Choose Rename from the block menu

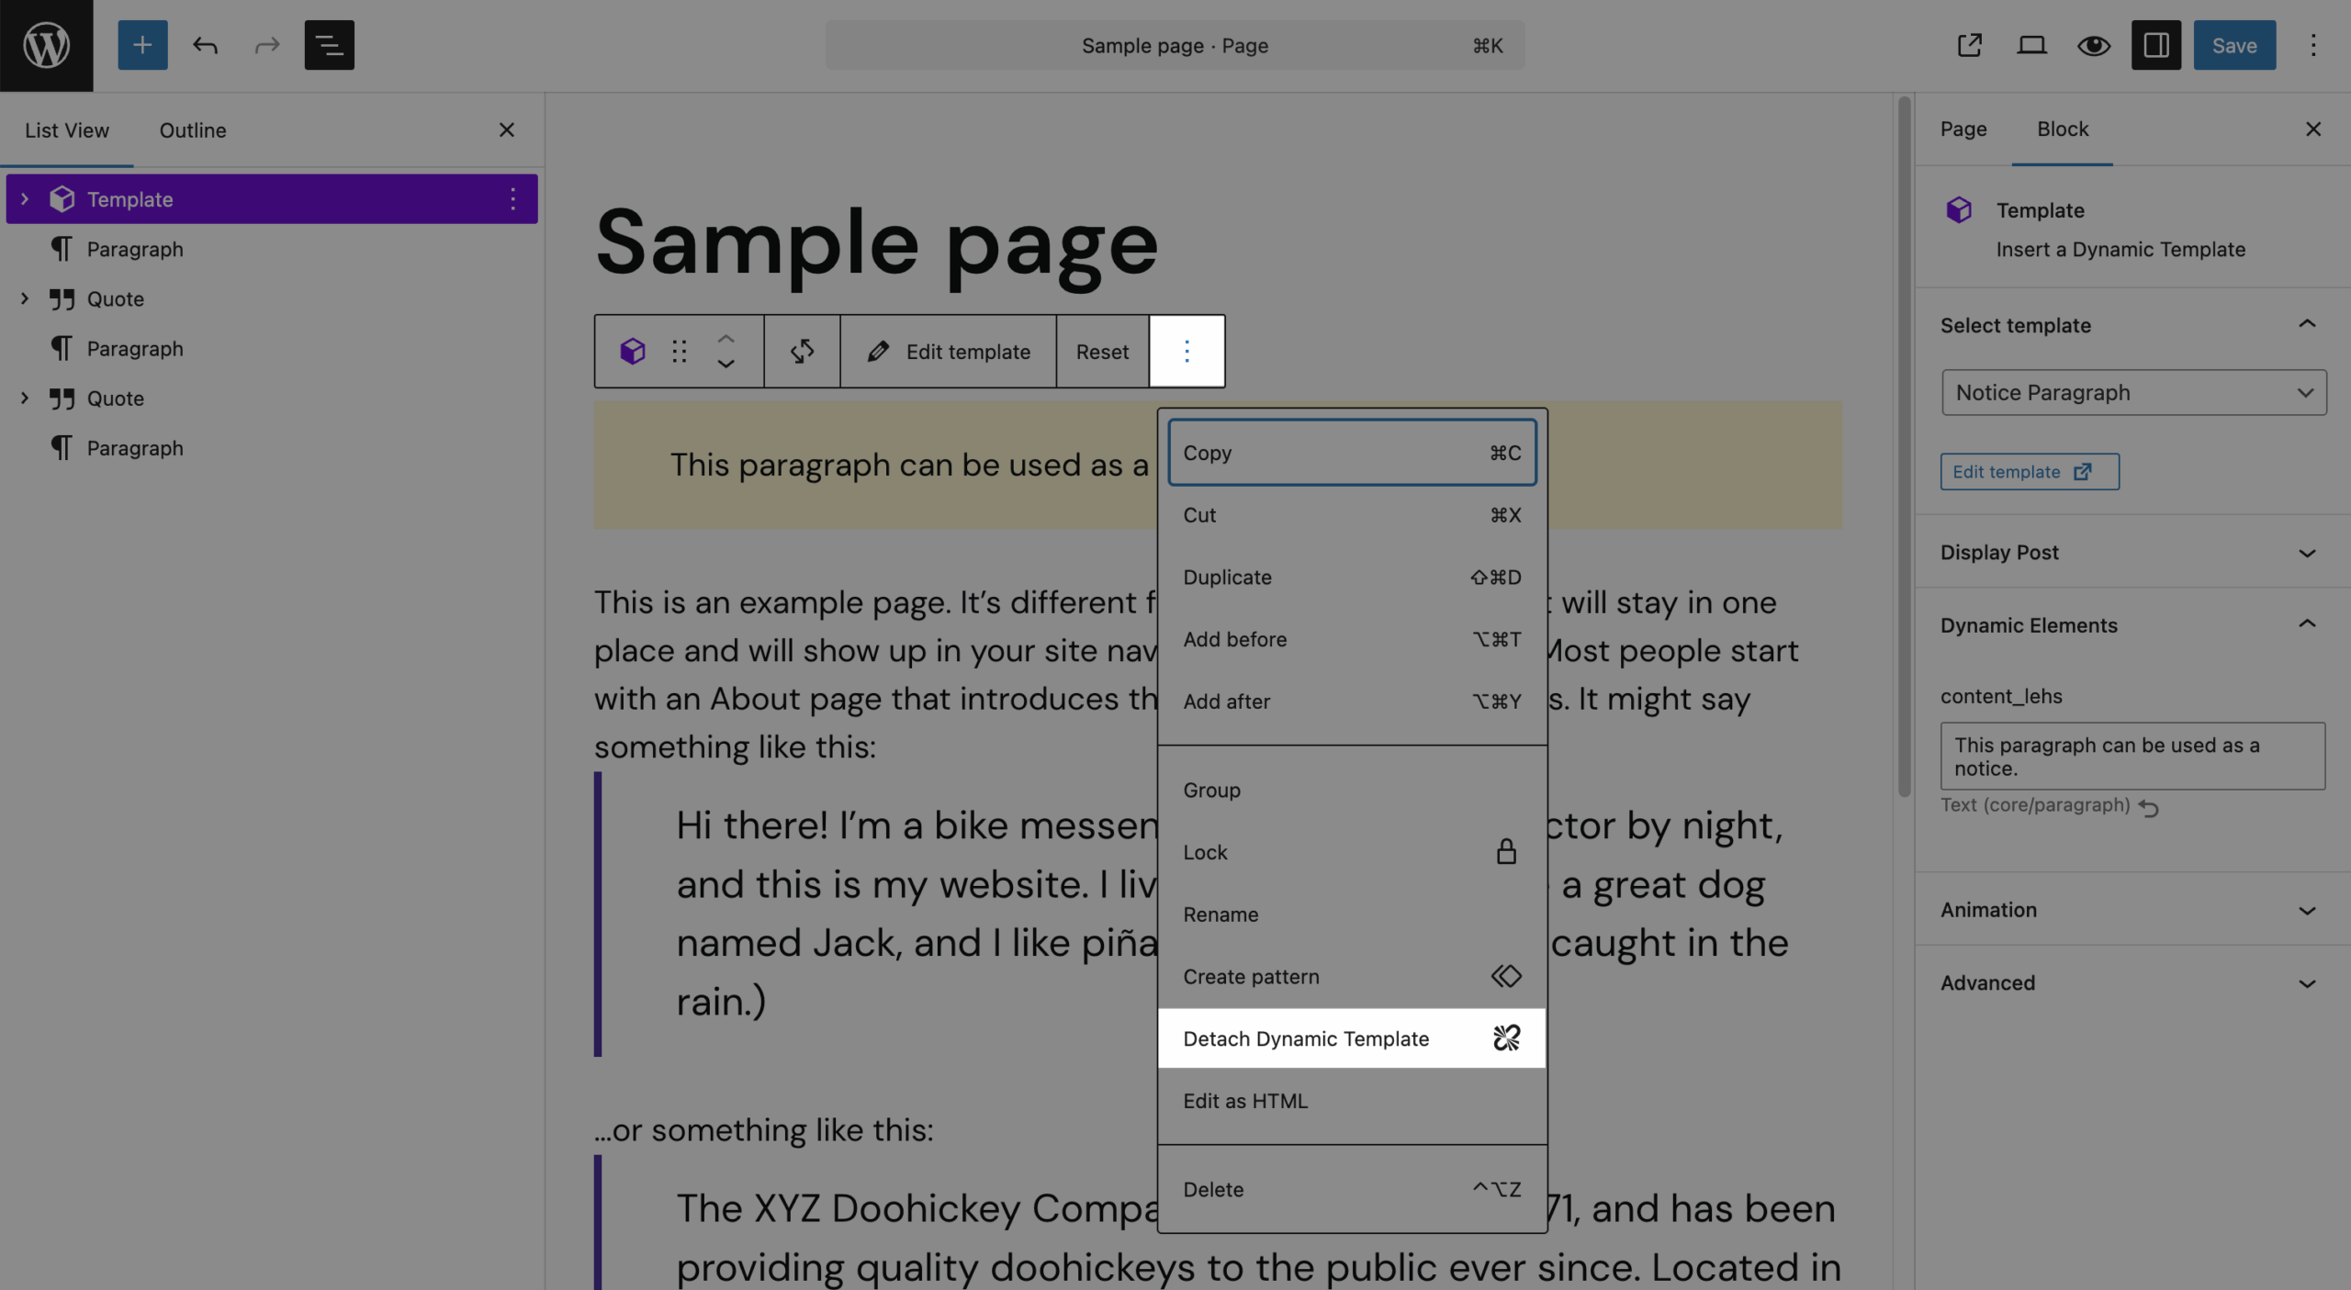pos(1352,914)
